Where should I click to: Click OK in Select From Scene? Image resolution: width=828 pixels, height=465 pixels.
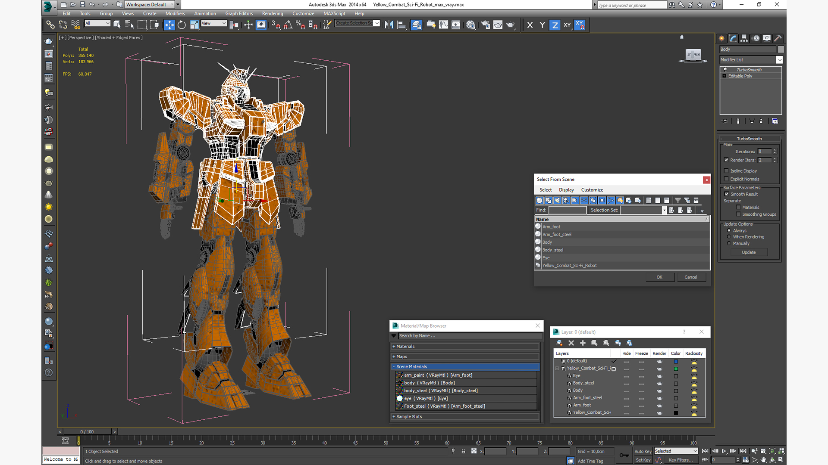[x=659, y=277]
